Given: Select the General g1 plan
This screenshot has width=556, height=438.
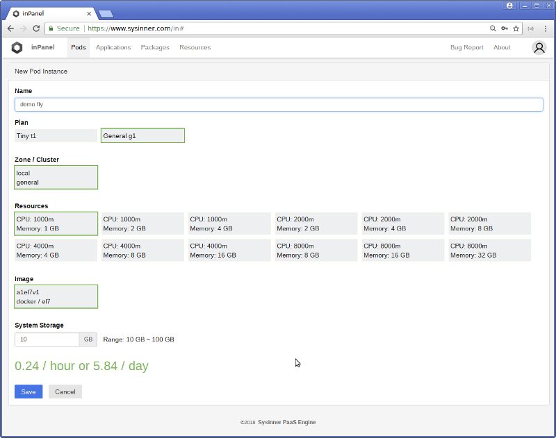Looking at the screenshot, I should coord(142,135).
